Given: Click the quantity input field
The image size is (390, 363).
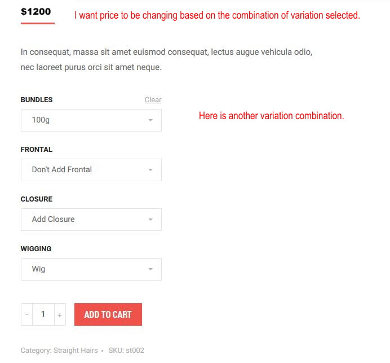Looking at the screenshot, I should (43, 314).
